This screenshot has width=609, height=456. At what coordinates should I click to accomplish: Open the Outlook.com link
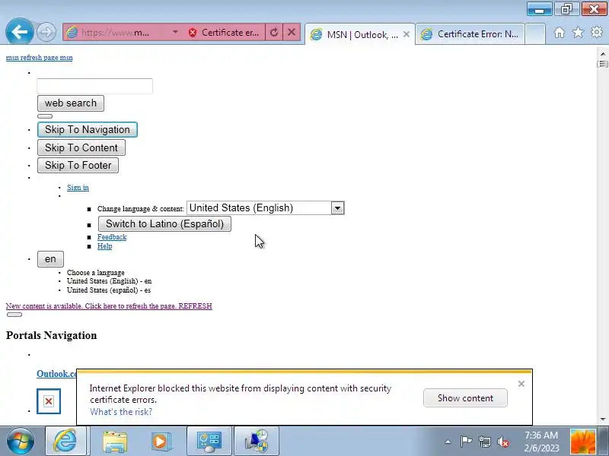coord(56,374)
